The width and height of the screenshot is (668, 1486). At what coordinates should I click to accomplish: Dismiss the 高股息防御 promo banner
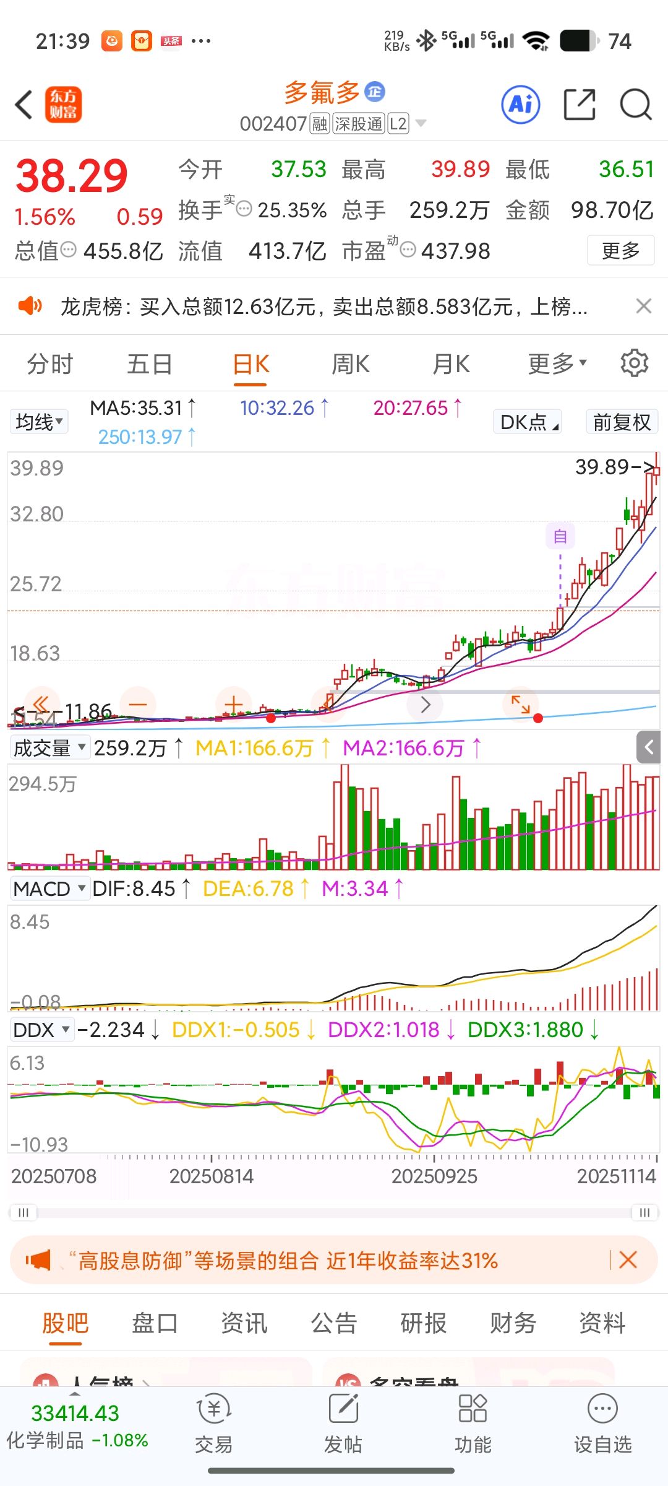pos(628,1259)
